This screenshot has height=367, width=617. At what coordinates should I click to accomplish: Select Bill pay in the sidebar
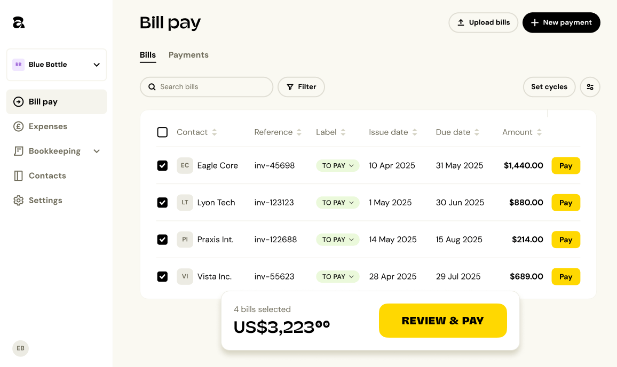(57, 102)
